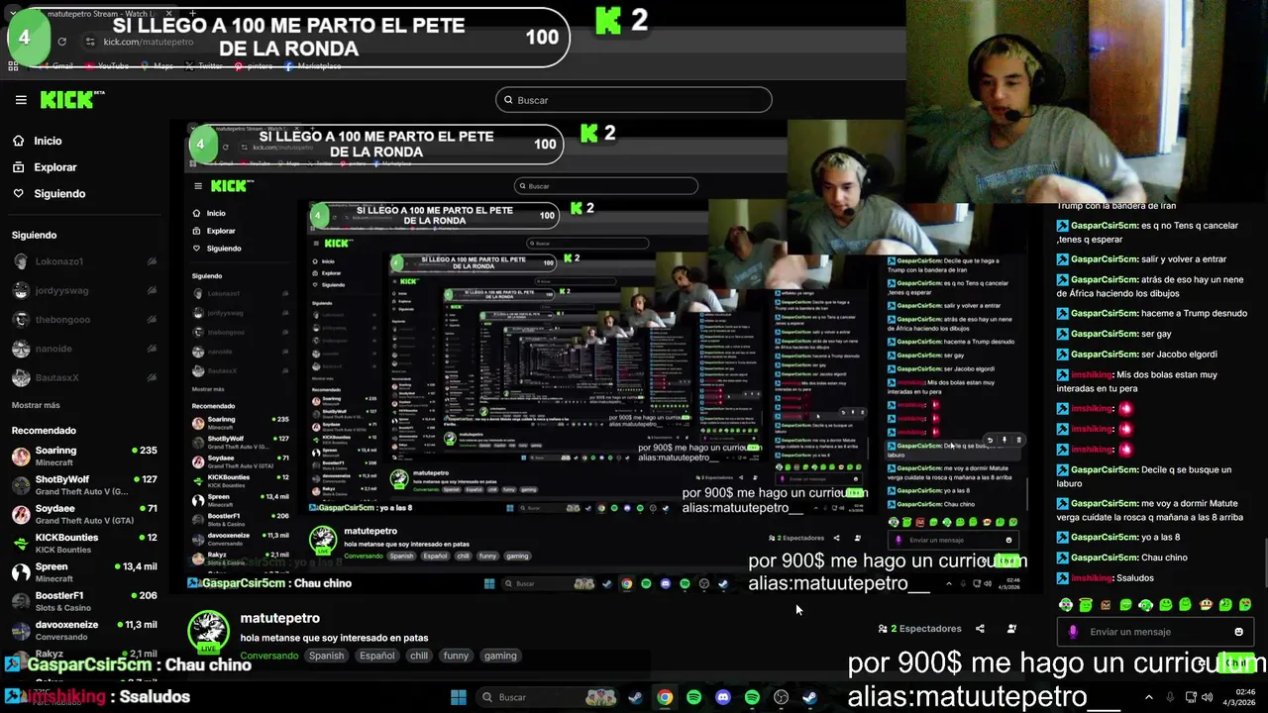Click the Buscar search field on Kick

pos(634,100)
